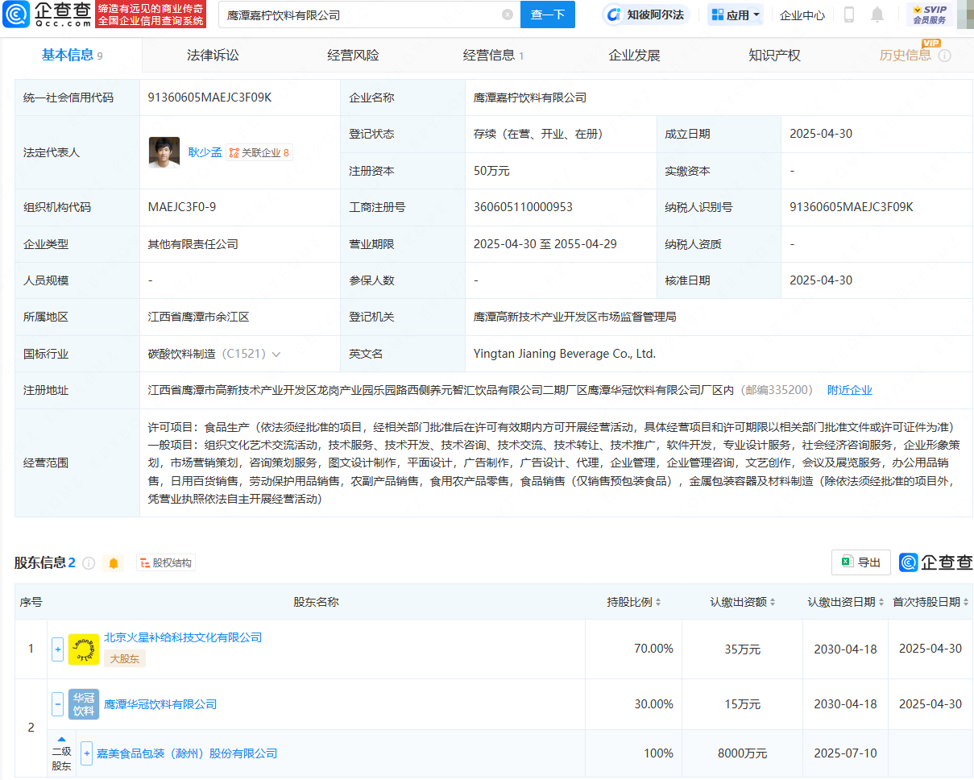Screen dimensions: 974x780
Task: Switch to 知识产权 tab
Action: tap(774, 55)
